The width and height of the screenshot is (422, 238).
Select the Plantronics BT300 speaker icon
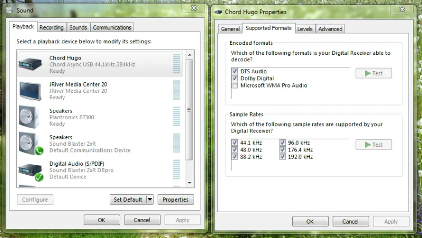tap(29, 117)
